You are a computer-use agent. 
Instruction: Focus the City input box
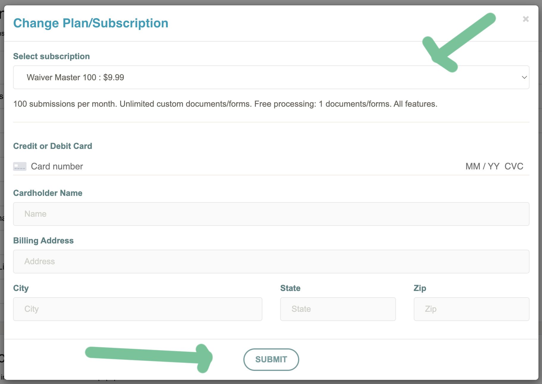pos(137,309)
